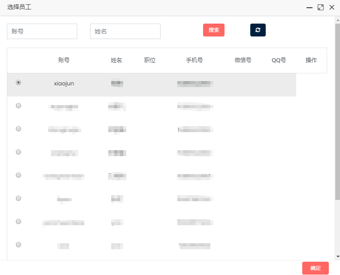Select the third row's radio button
This screenshot has width=340, height=275.
point(18,129)
